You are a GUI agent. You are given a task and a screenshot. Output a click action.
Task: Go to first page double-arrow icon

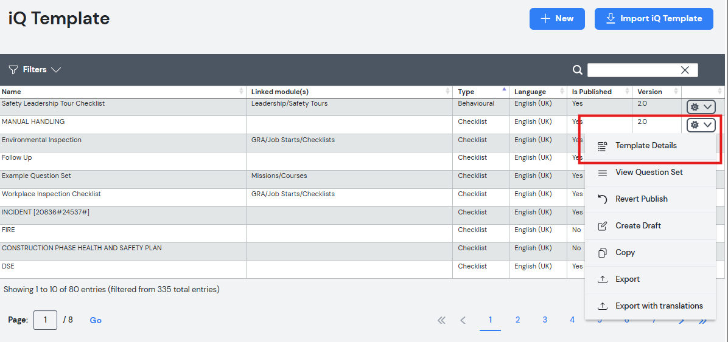441,320
